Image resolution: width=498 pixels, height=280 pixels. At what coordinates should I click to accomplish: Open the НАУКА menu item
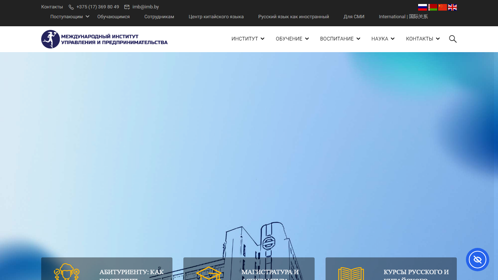380,39
